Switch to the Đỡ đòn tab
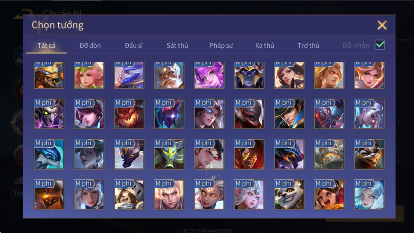Viewport: 414px width, 233px height. click(x=90, y=45)
